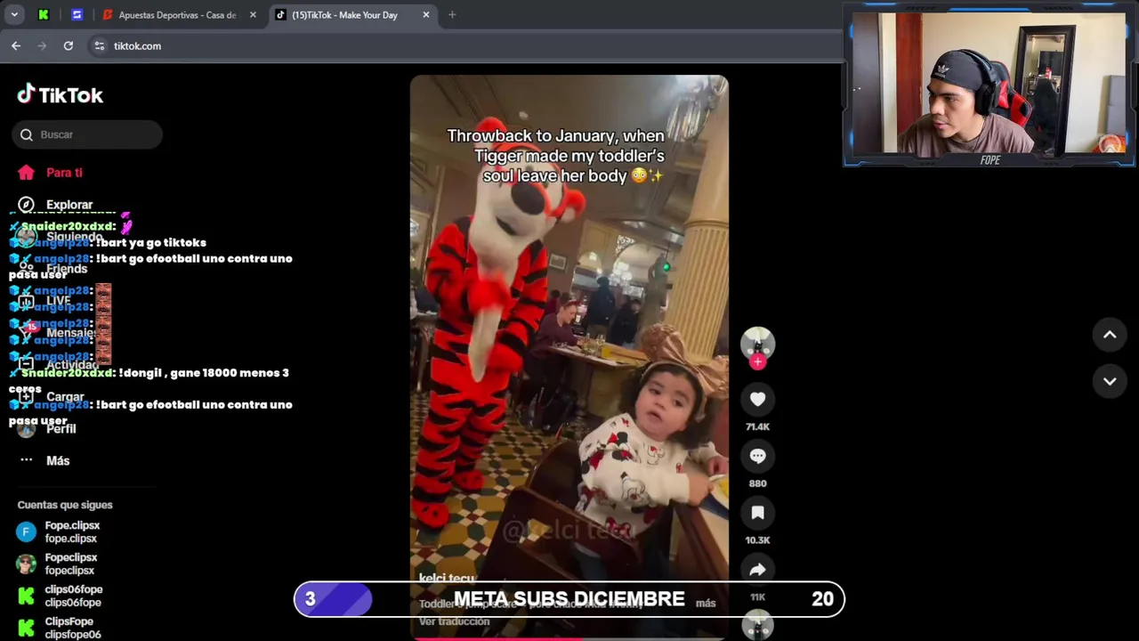The width and height of the screenshot is (1139, 641).
Task: Click clips06fope account avatar
Action: point(26,596)
